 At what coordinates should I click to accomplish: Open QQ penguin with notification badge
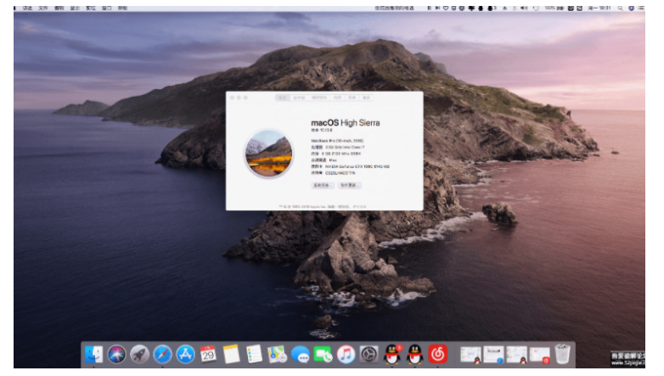391,354
